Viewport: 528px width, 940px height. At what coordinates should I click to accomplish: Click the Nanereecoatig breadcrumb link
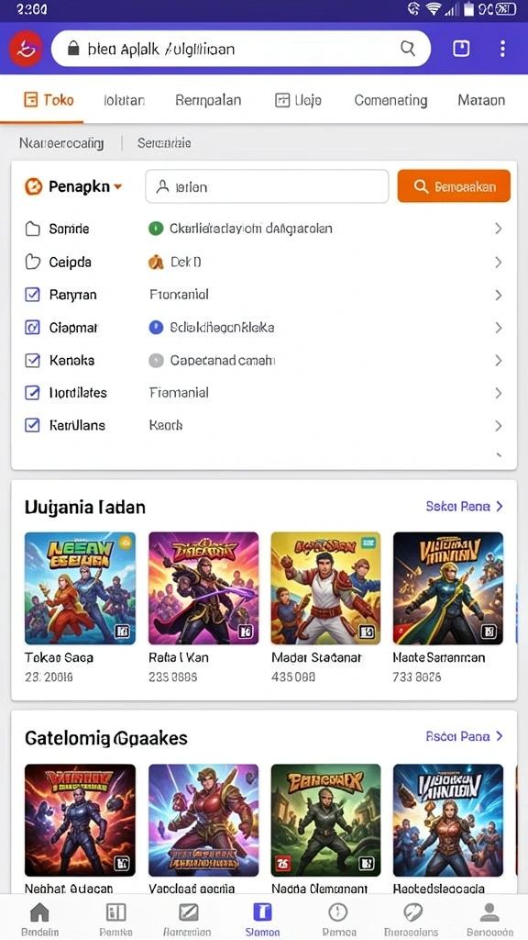point(61,143)
